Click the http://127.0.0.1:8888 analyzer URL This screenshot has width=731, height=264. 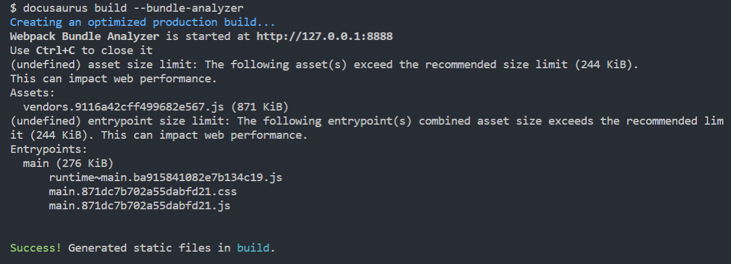click(x=325, y=36)
